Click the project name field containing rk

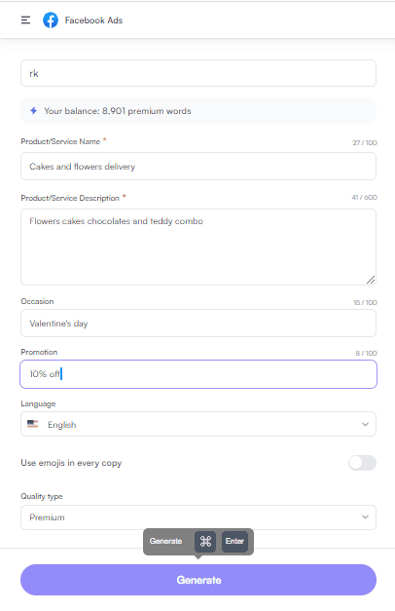click(x=198, y=73)
